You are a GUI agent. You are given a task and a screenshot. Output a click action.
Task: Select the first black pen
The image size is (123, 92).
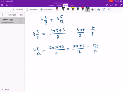tap(63, 9)
